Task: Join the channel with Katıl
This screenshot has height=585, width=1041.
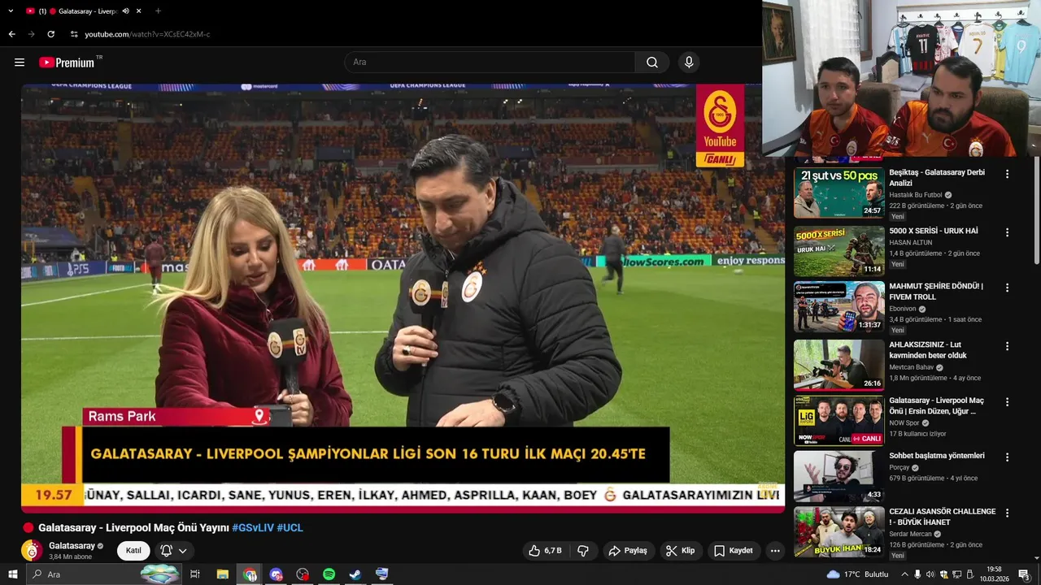Action: (x=133, y=551)
